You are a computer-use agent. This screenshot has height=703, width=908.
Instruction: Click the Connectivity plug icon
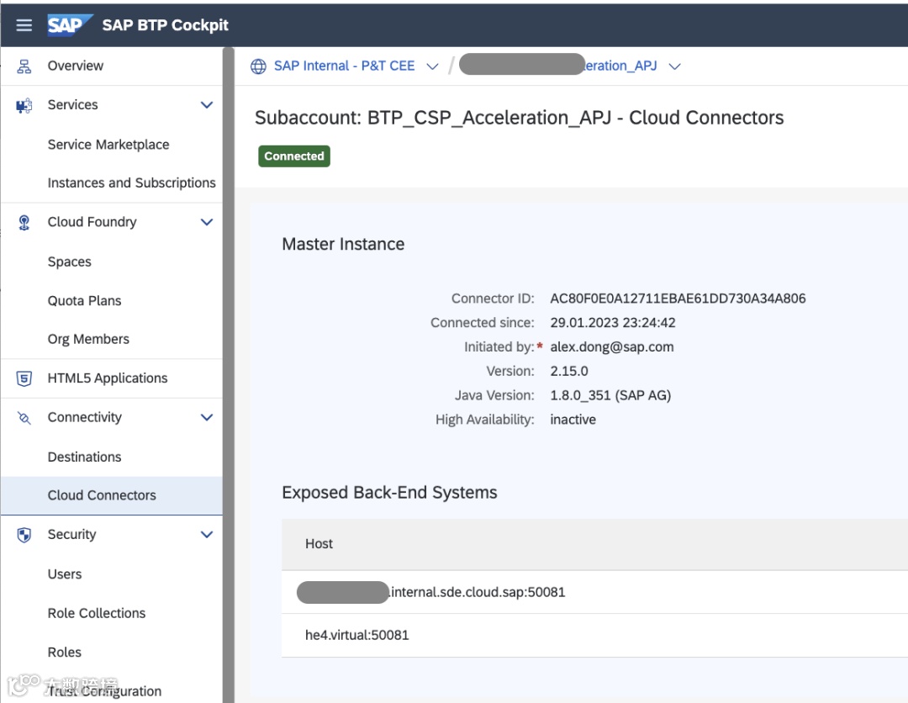coord(24,418)
